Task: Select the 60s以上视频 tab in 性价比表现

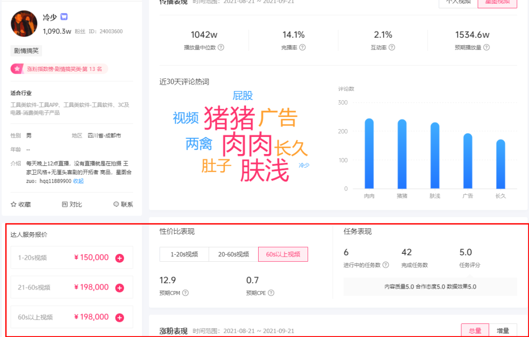Action: tap(283, 254)
